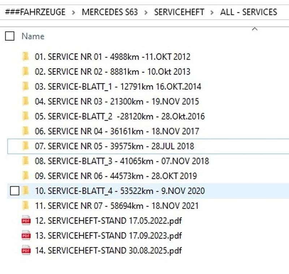This screenshot has width=289, height=274.
Task: Jump to SERVICEHEFT breadcrumb folder
Action: click(179, 12)
